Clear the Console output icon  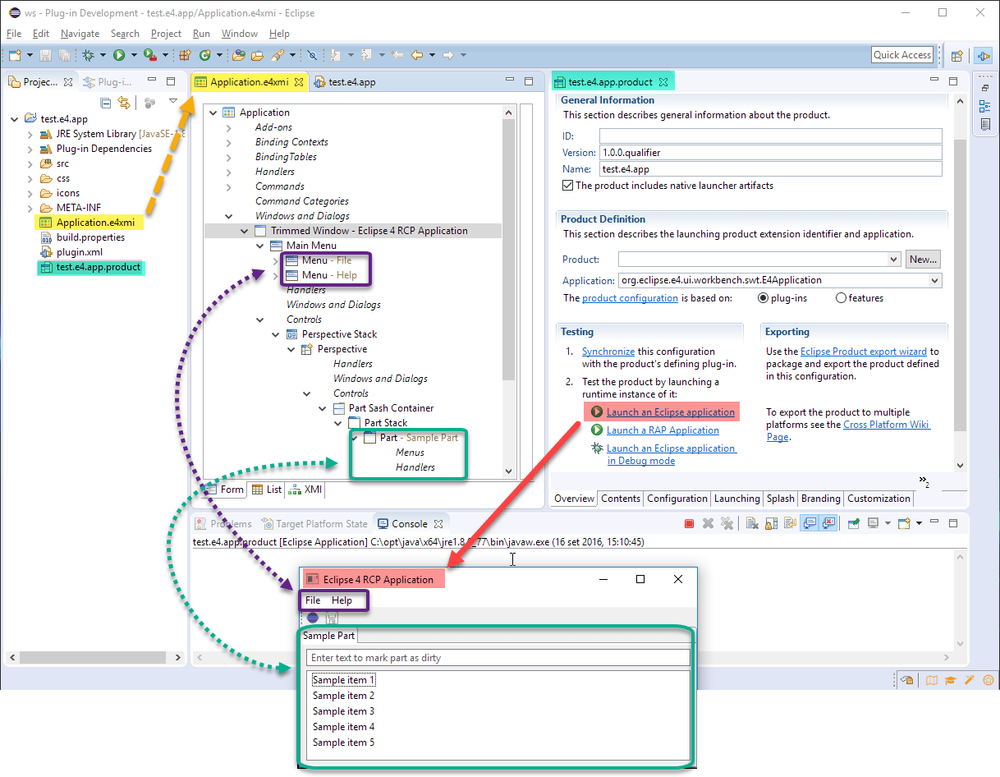751,523
